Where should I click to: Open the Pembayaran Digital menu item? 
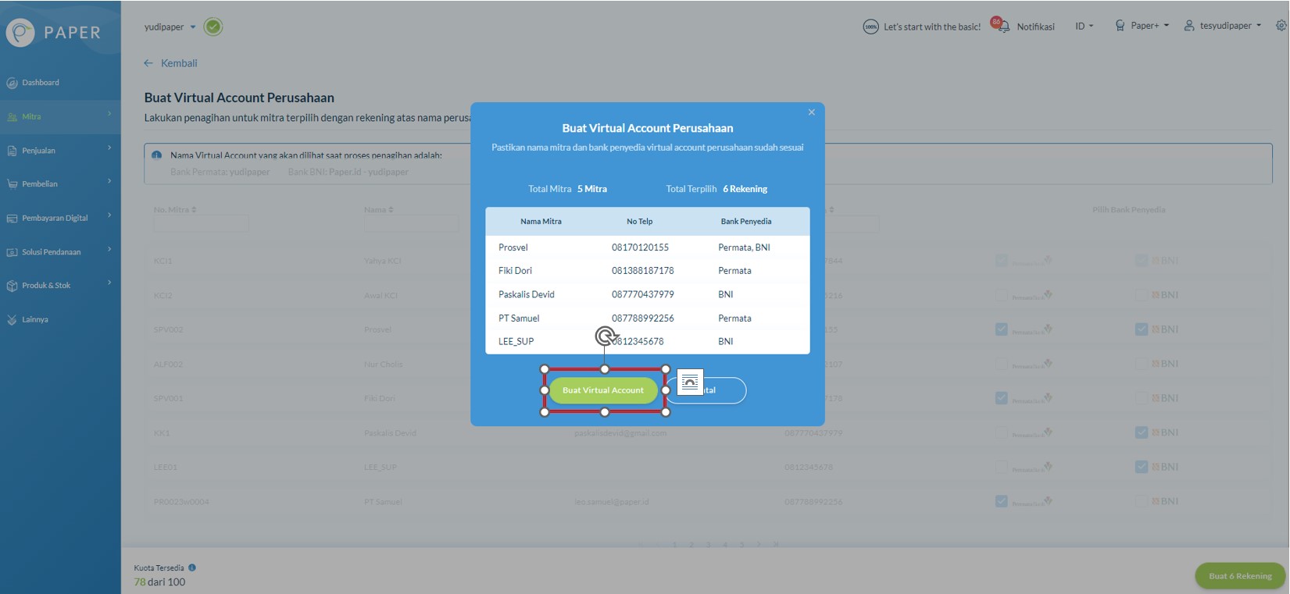(60, 219)
